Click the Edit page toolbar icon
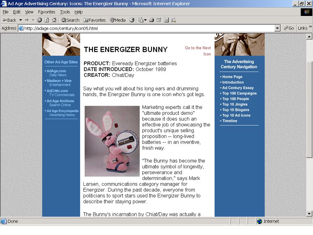 pos(159,20)
